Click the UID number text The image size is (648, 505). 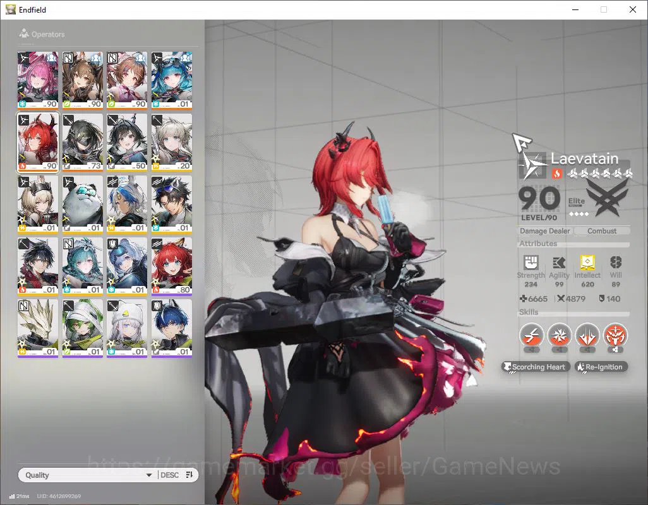(x=59, y=496)
